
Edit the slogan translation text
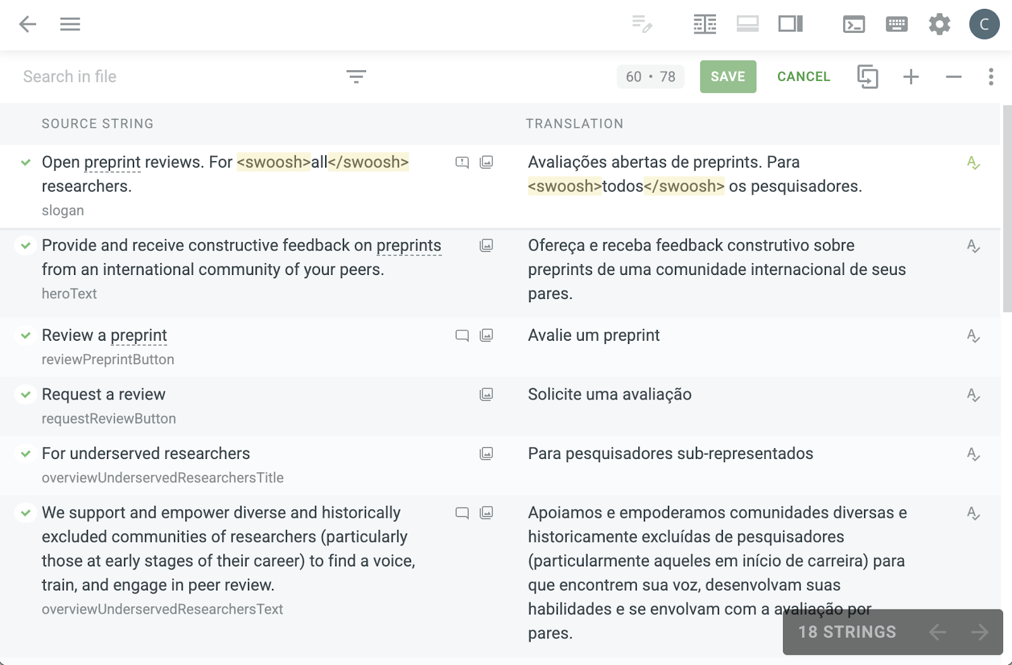coord(695,174)
